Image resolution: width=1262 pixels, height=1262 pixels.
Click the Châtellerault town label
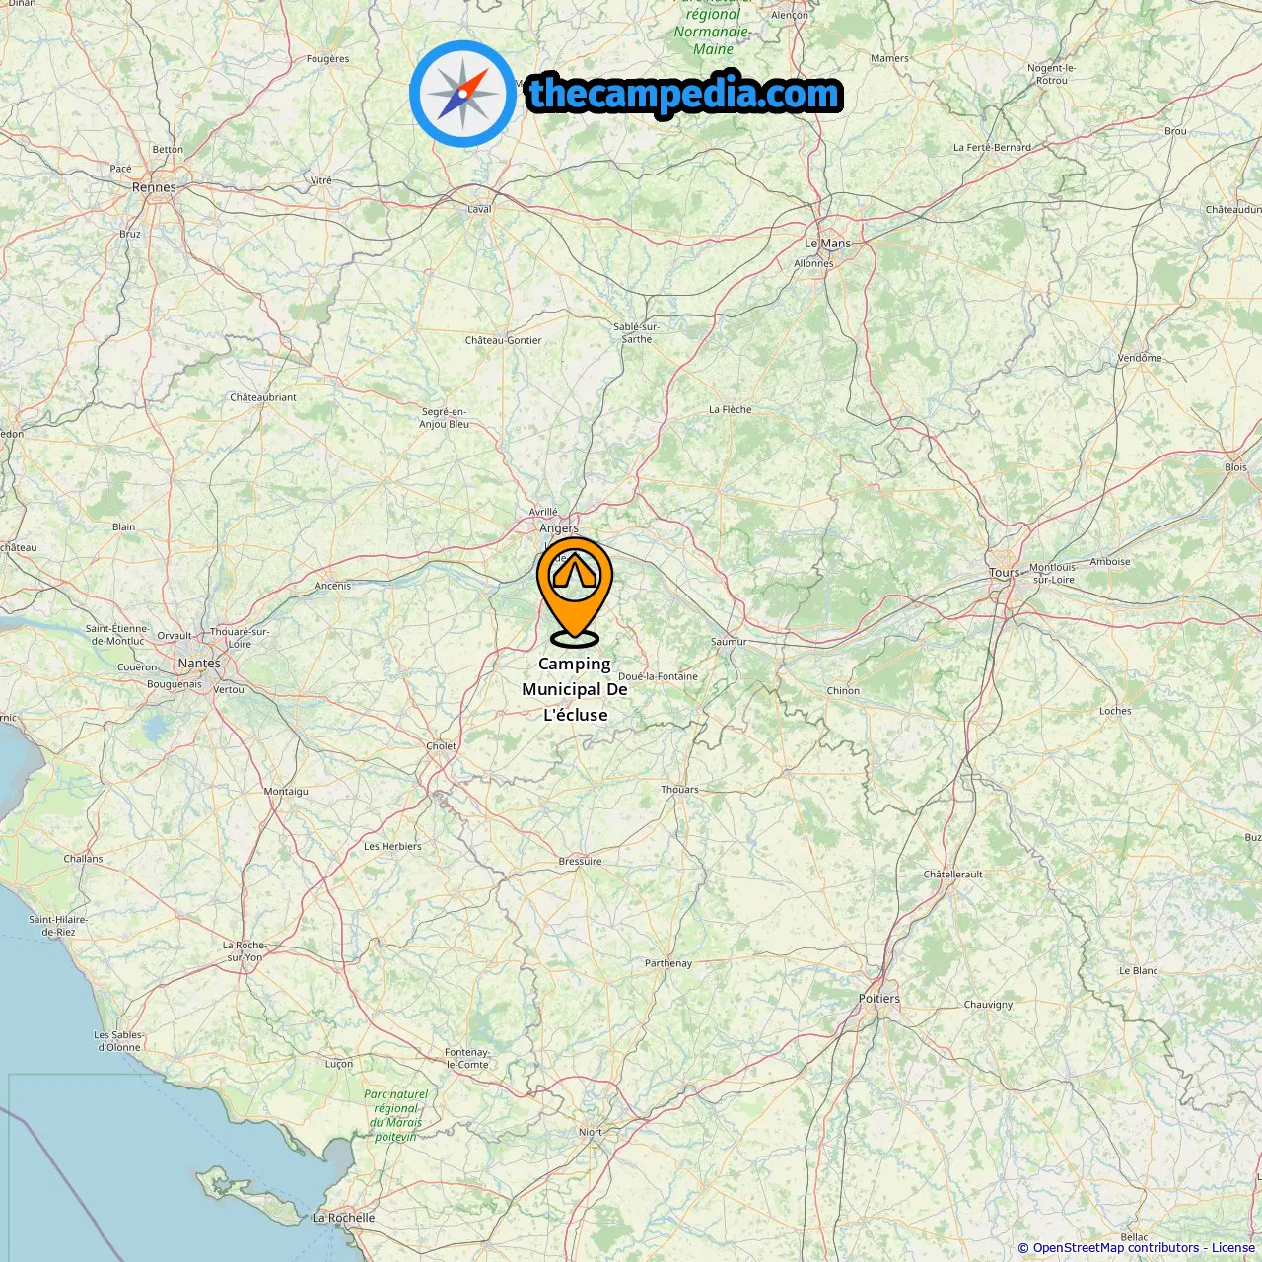click(952, 875)
